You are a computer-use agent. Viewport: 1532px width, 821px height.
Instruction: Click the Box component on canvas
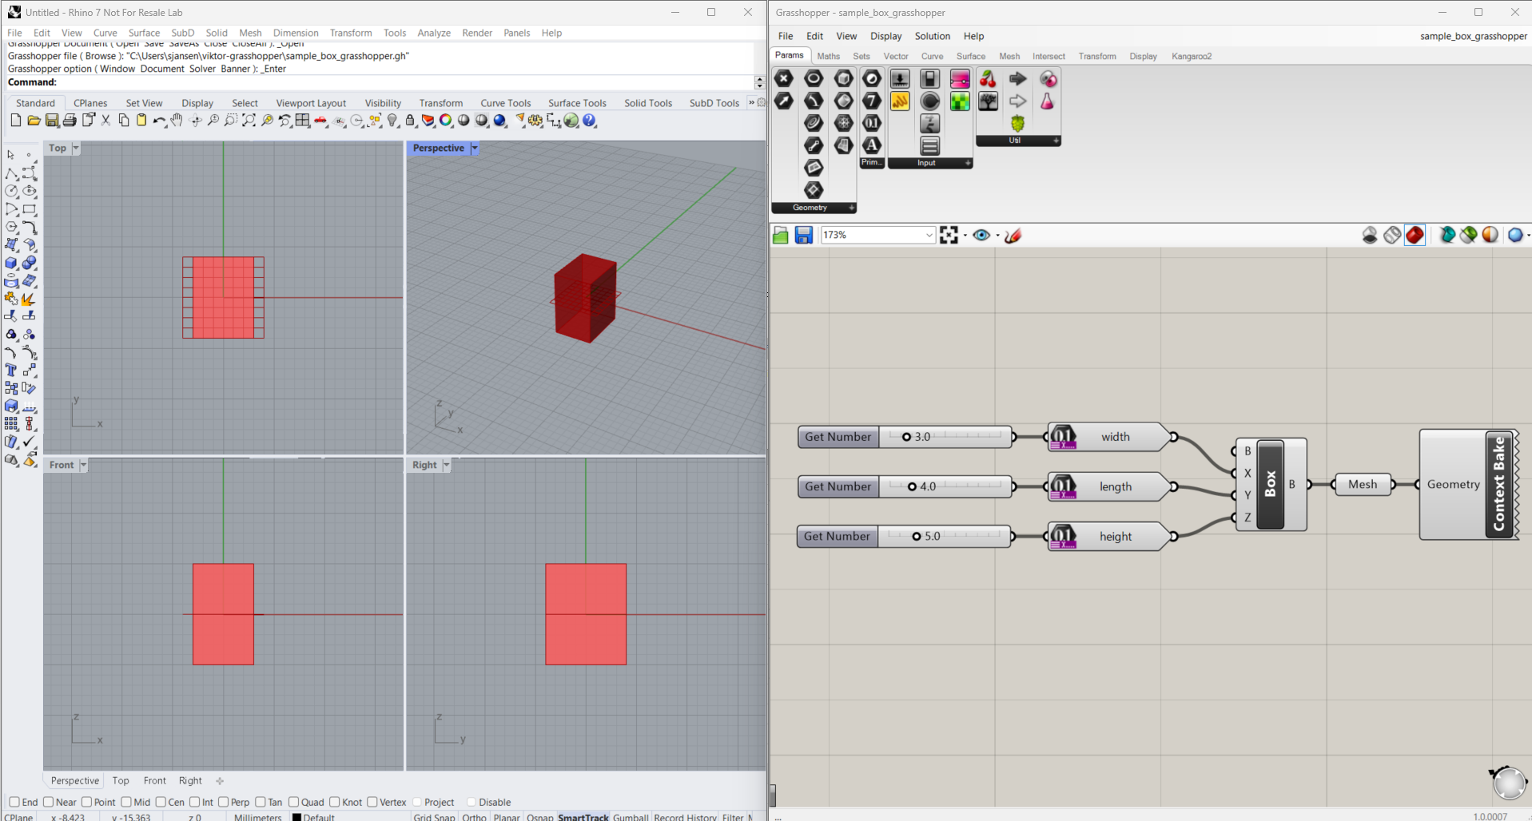(x=1270, y=484)
